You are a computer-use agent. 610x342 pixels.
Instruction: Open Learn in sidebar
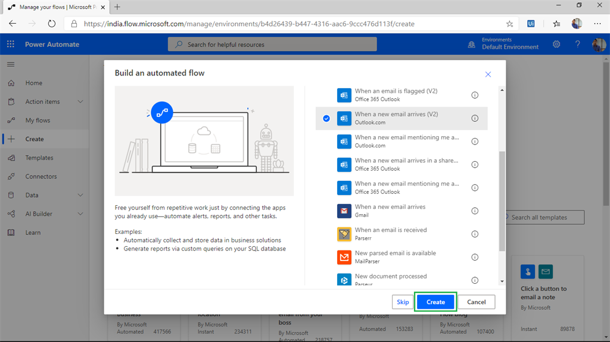coord(44,233)
